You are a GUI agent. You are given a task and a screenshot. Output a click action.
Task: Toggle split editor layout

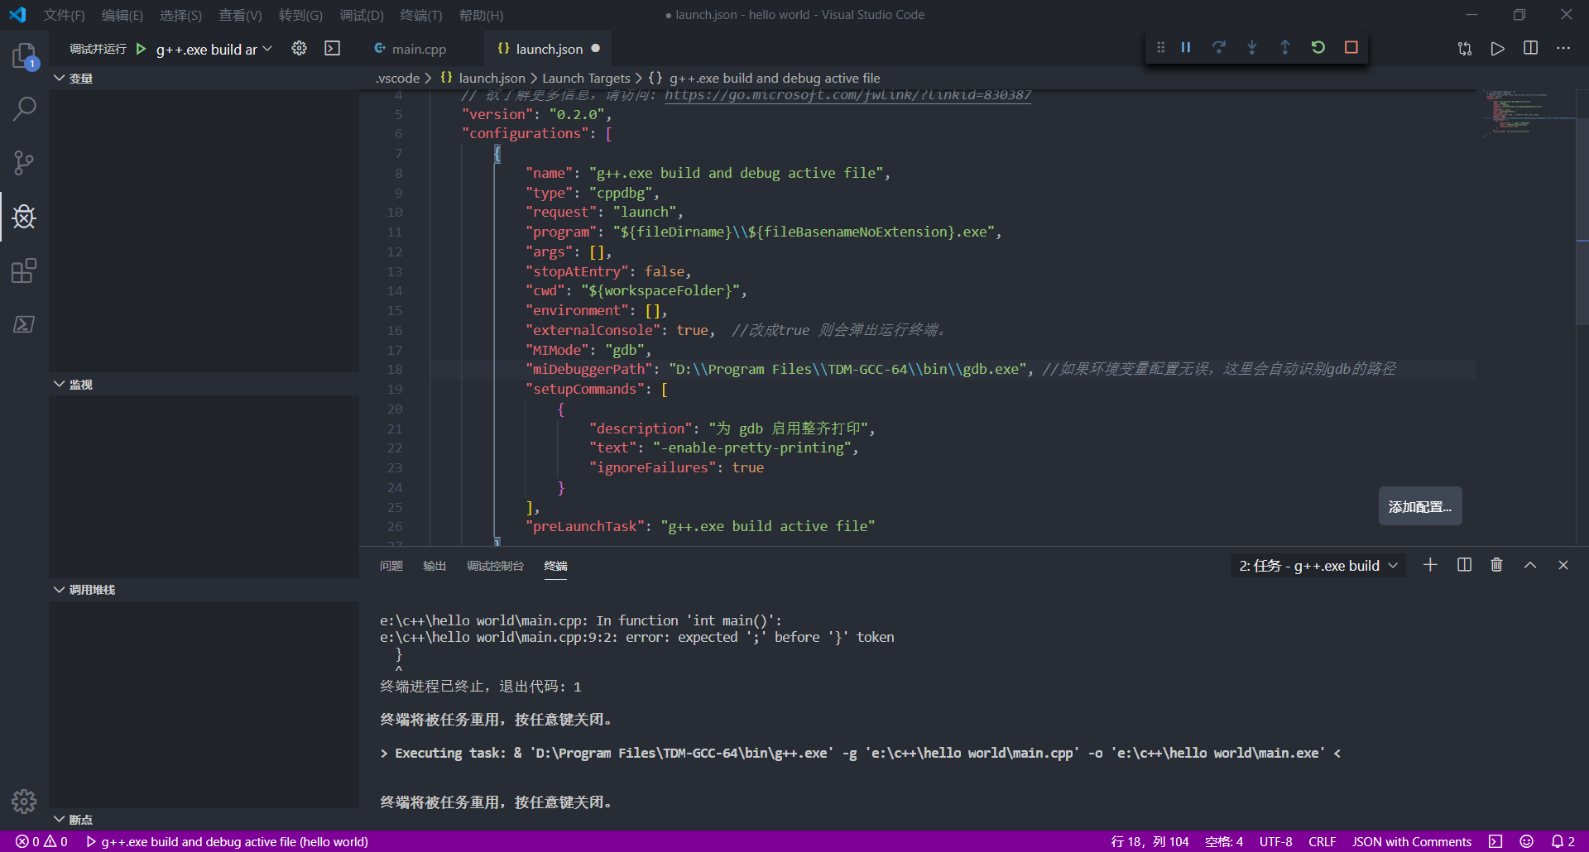(1530, 48)
